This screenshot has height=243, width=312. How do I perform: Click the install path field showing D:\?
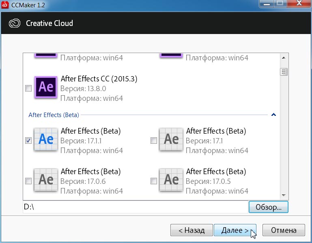click(136, 207)
